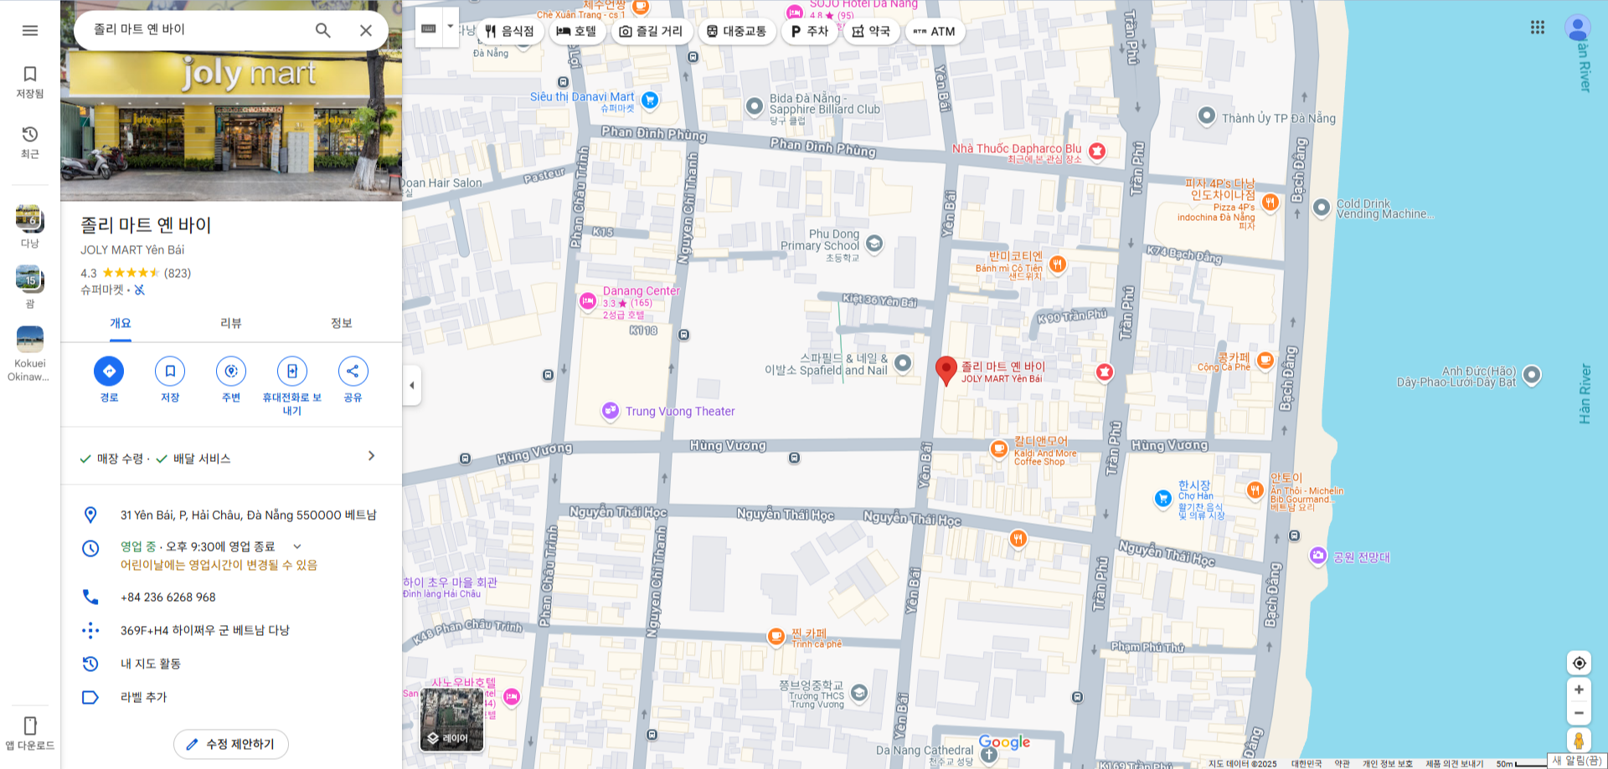The height and width of the screenshot is (769, 1608).
Task: Filter by ATM chip
Action: coord(935,32)
